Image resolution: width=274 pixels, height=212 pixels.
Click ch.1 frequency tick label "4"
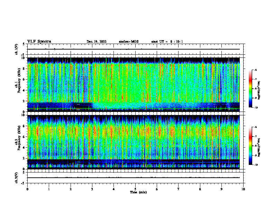pos(24,90)
